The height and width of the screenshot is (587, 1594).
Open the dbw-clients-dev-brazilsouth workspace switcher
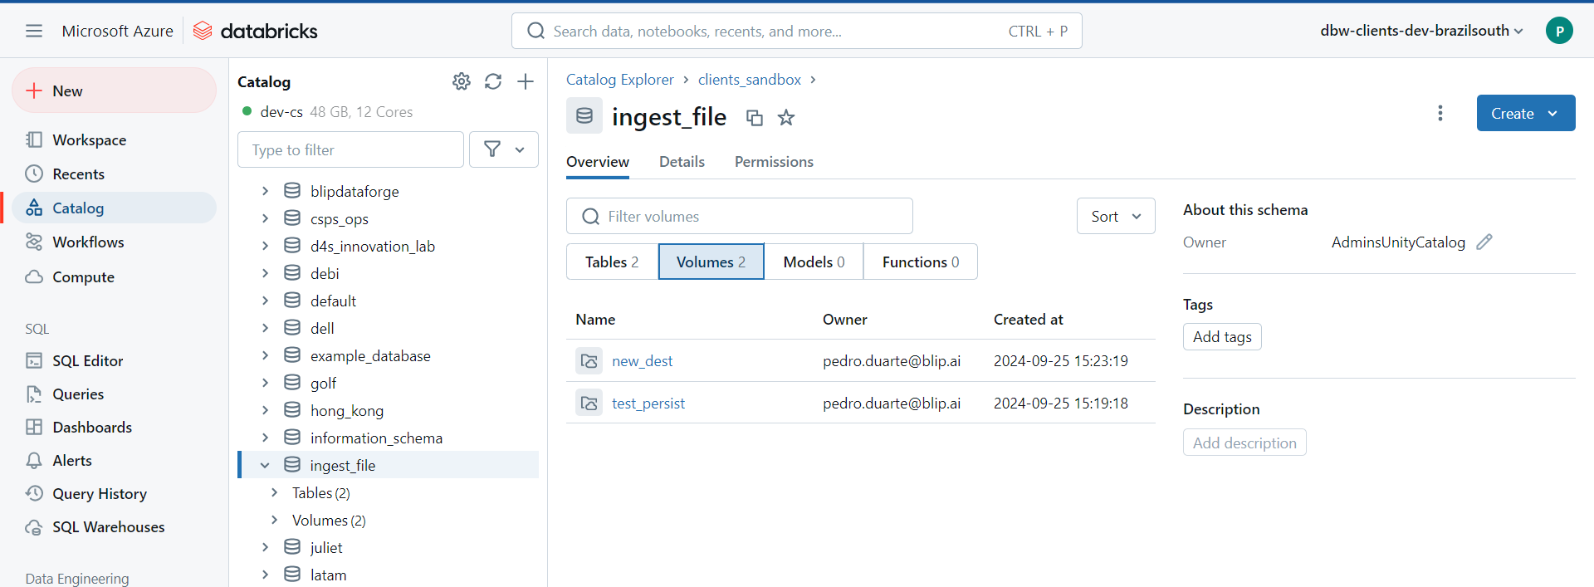1421,31
